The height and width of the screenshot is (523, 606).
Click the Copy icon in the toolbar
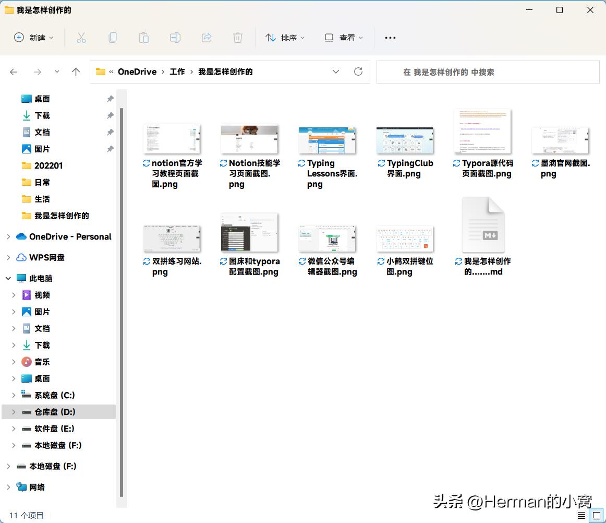tap(113, 37)
